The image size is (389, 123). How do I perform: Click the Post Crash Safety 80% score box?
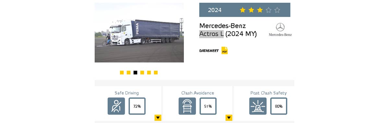coord(279,106)
